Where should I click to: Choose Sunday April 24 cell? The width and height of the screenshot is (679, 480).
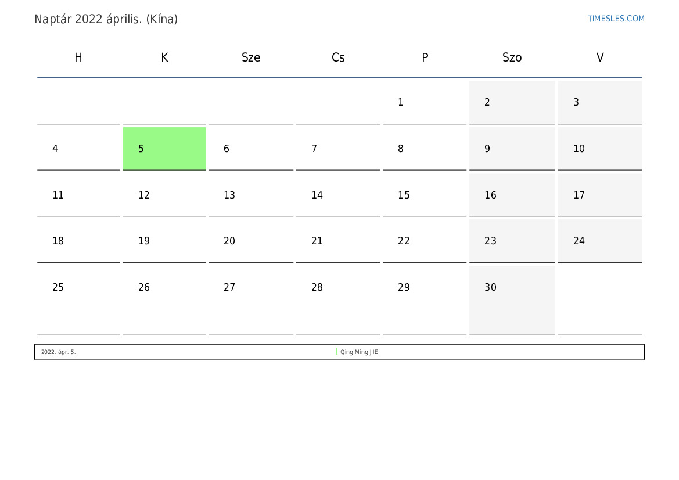pos(599,241)
